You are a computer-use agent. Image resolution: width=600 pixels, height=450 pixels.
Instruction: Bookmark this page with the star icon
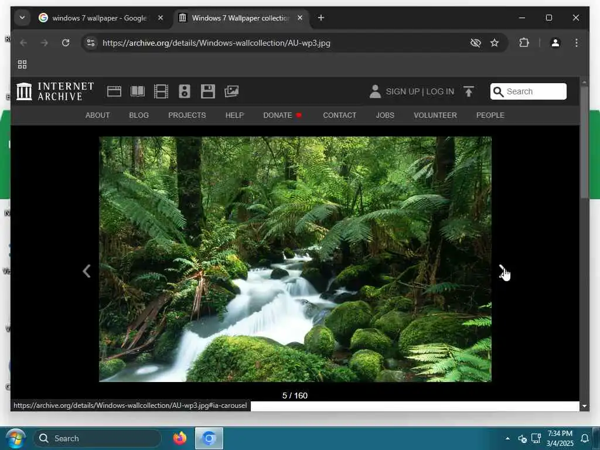(495, 43)
